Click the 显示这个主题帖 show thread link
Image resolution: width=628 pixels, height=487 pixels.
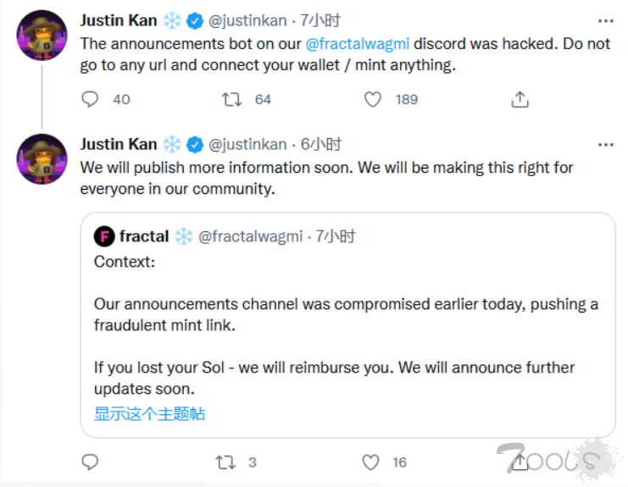149,414
